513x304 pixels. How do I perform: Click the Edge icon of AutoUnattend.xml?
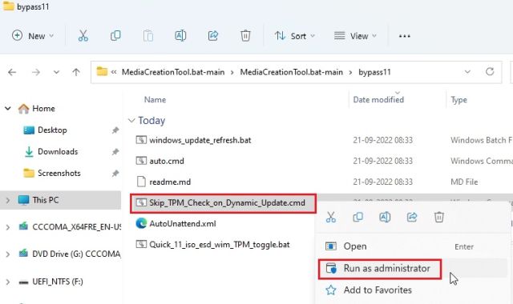(x=141, y=223)
